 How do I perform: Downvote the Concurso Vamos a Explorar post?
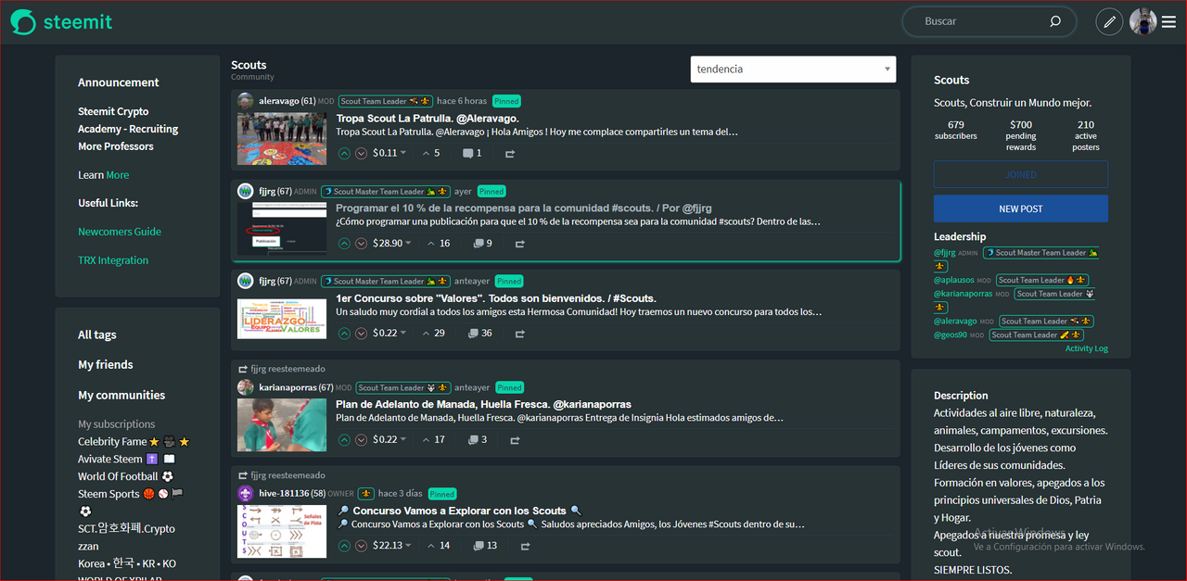click(362, 546)
